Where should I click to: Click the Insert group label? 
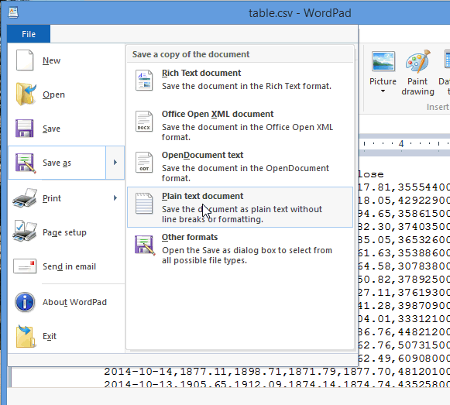438,107
